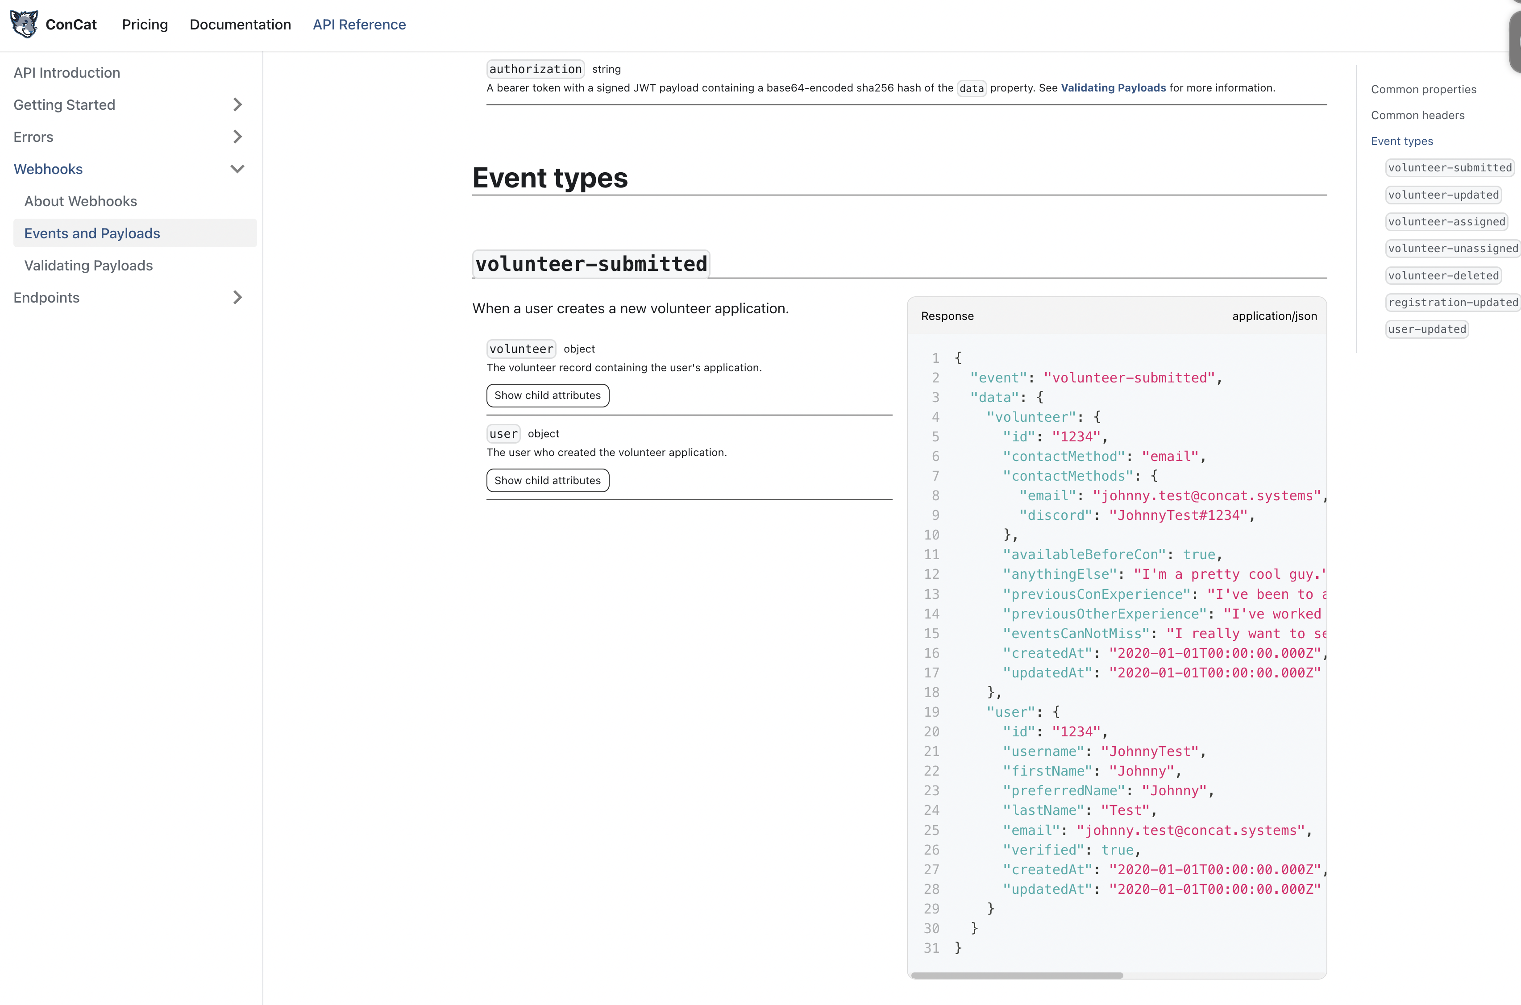Screen dimensions: 1521x1005
Task: Follow the Validating Payloads inline link
Action: pyautogui.click(x=1113, y=88)
